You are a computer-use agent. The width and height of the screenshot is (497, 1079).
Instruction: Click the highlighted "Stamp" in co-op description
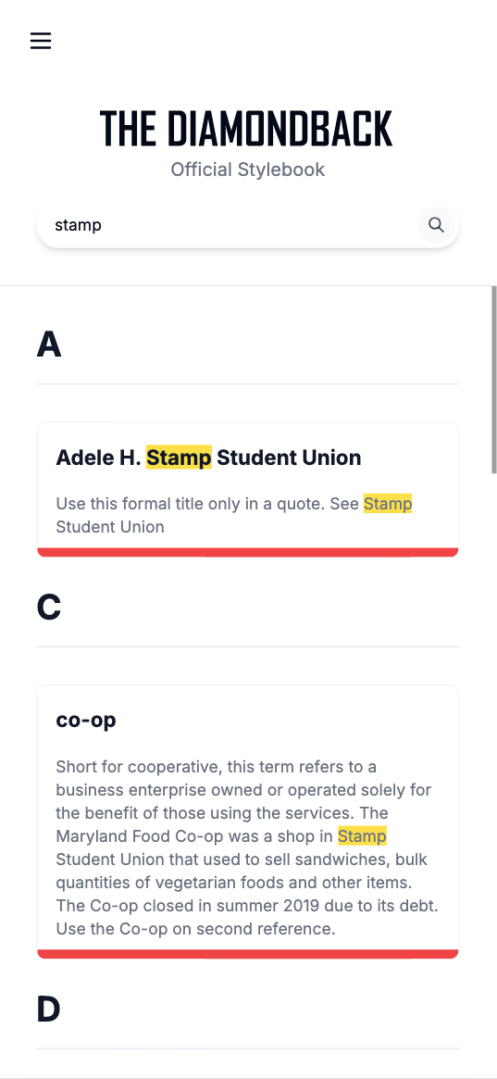[362, 836]
